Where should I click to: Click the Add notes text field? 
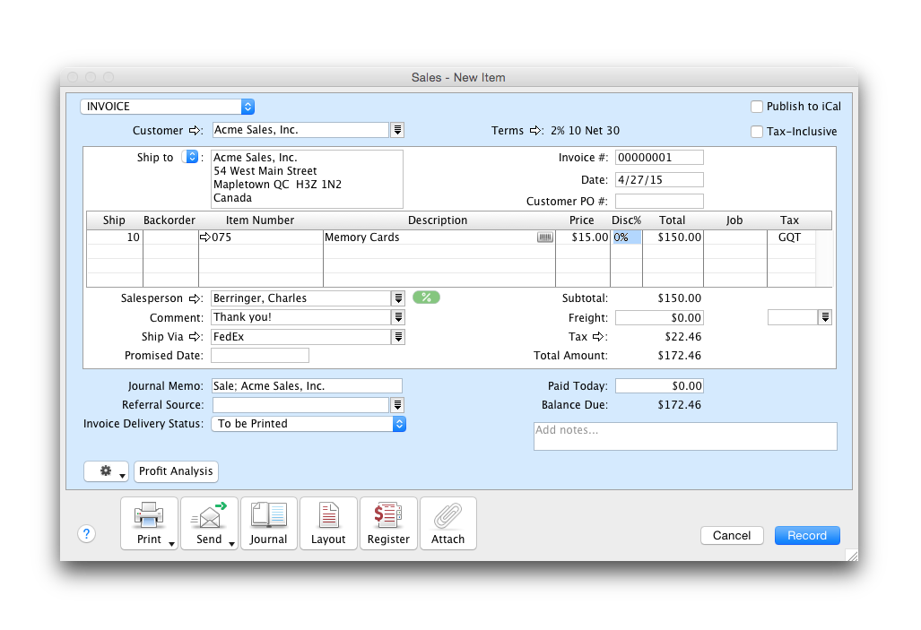tap(685, 436)
